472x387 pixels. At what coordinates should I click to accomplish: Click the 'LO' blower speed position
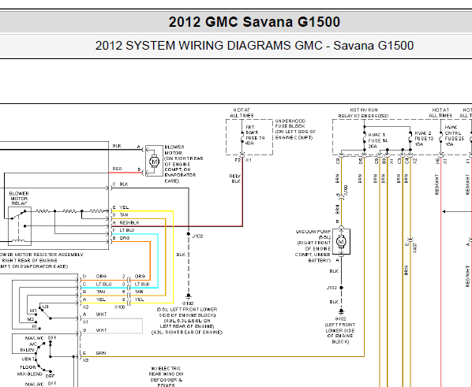point(45,307)
